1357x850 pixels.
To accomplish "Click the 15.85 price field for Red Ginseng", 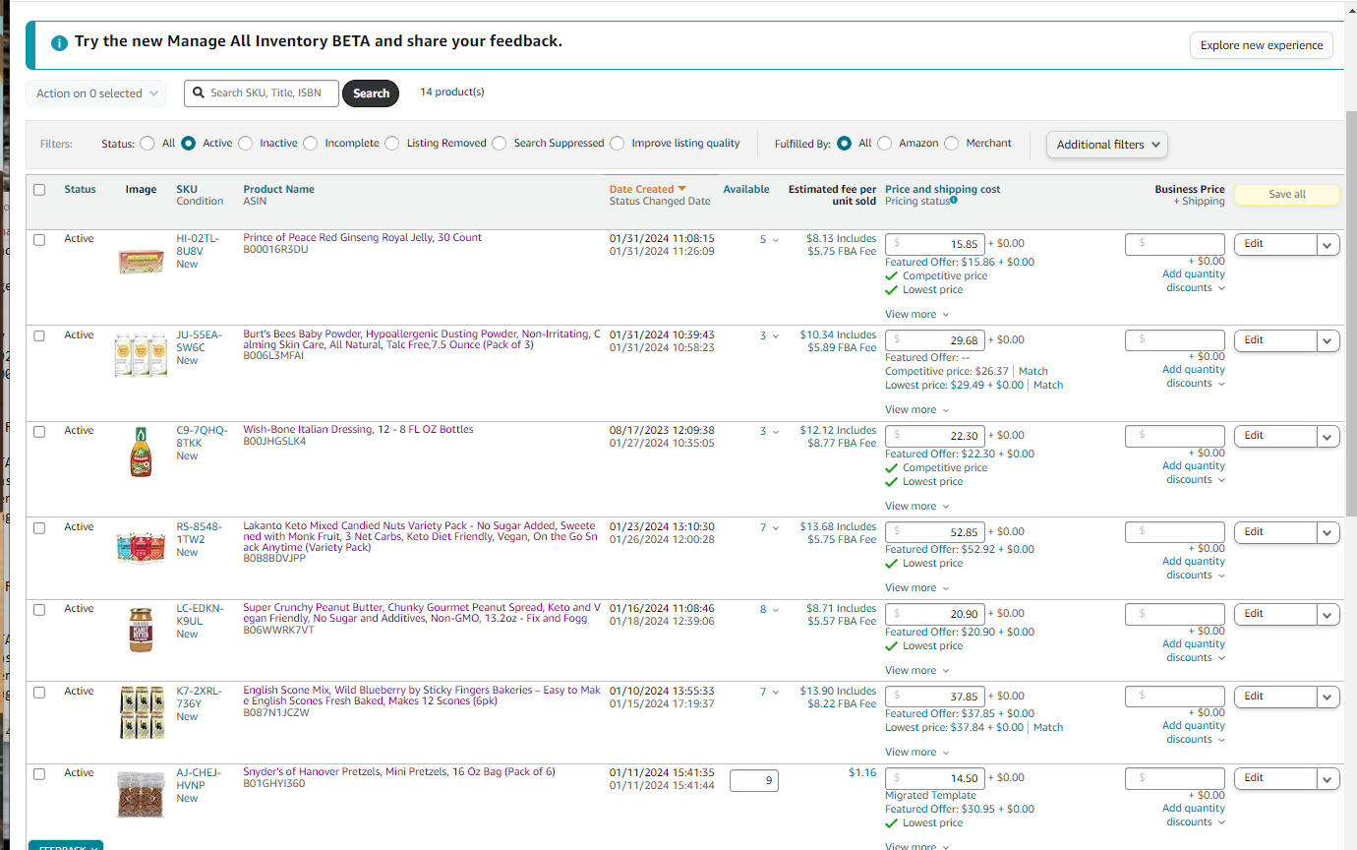I will pyautogui.click(x=935, y=244).
